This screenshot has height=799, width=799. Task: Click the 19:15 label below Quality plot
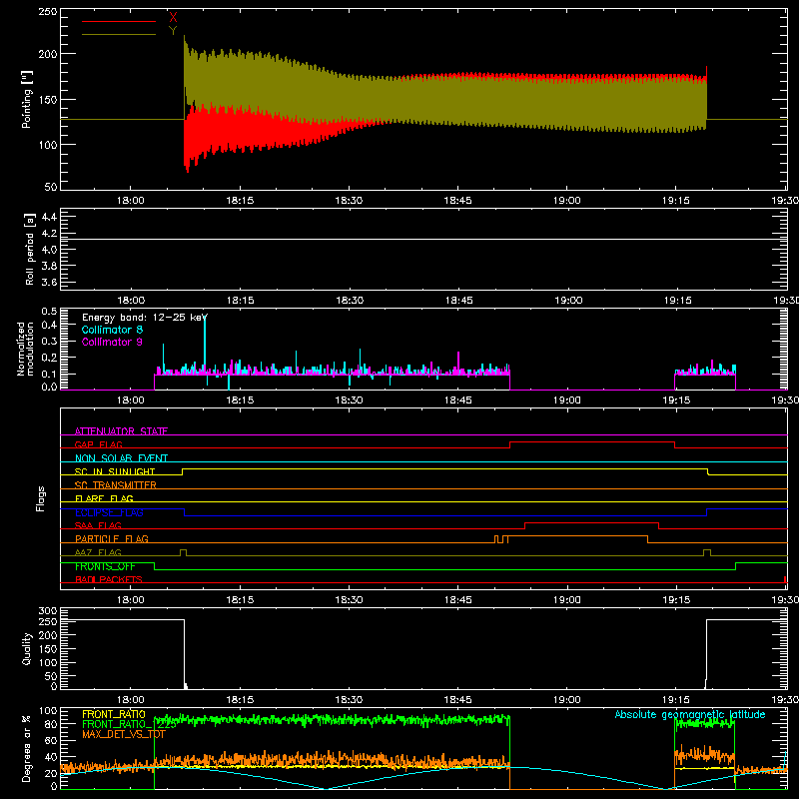pyautogui.click(x=676, y=700)
